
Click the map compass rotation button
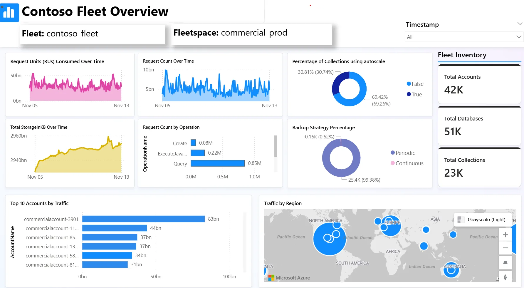pos(505,277)
